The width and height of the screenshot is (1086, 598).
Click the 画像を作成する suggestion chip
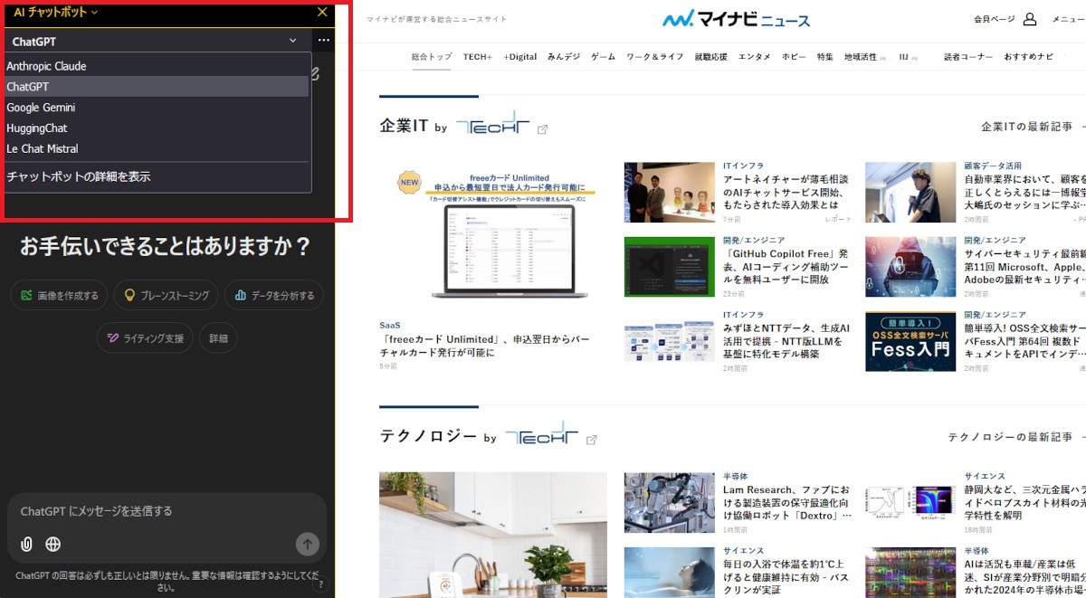click(x=60, y=295)
